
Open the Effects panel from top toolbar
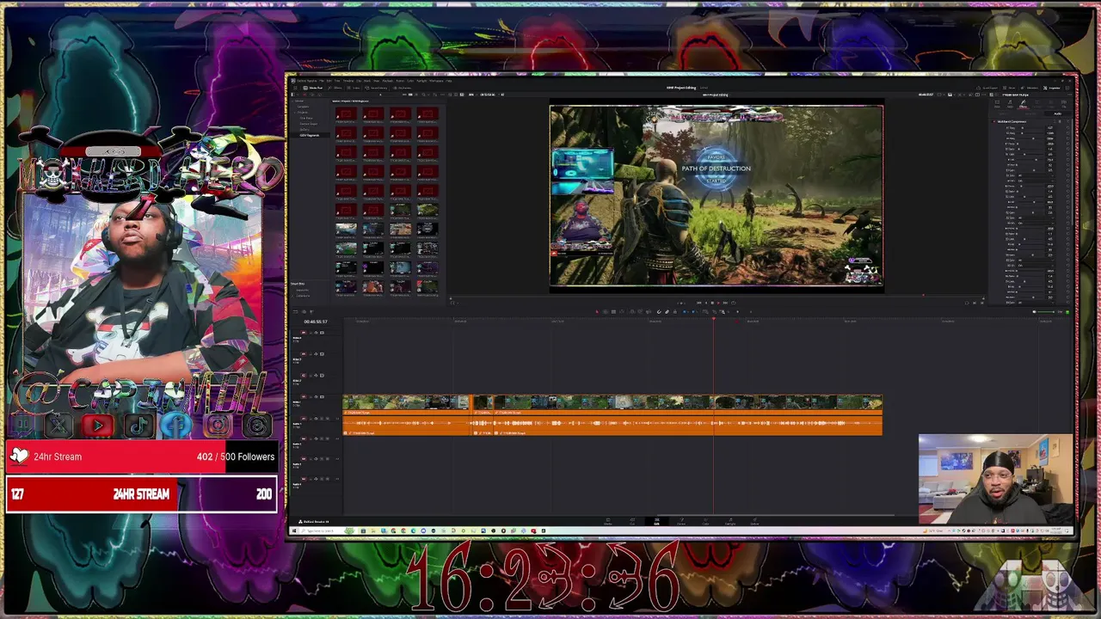(x=335, y=88)
